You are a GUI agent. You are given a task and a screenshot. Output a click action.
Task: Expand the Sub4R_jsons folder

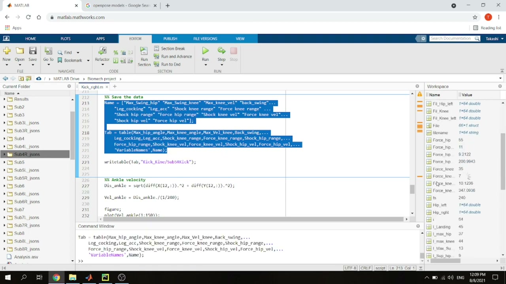click(x=5, y=154)
